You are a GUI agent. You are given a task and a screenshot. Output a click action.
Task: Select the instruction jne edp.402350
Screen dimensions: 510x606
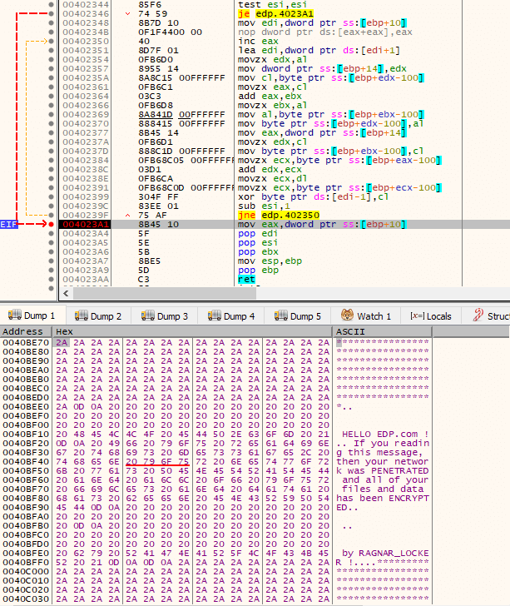(279, 215)
